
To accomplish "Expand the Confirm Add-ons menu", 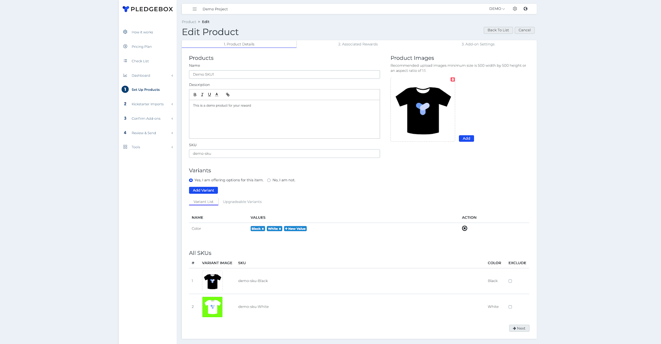I will 172,119.
